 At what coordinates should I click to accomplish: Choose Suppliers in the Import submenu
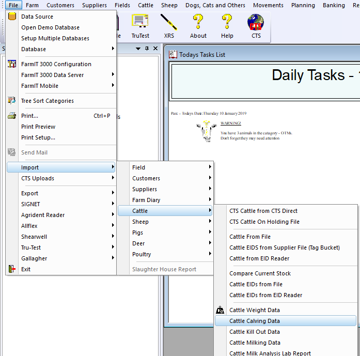(165, 189)
